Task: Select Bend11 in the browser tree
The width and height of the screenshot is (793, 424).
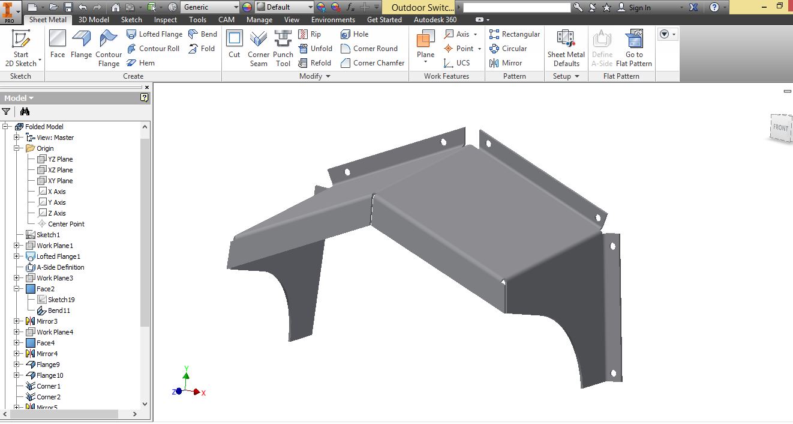Action: point(53,310)
